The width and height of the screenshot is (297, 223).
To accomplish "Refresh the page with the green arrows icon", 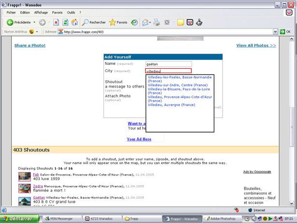I will pyautogui.click(x=65, y=22).
